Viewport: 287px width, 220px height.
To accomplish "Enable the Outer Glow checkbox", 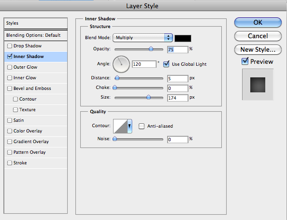I will click(10, 67).
